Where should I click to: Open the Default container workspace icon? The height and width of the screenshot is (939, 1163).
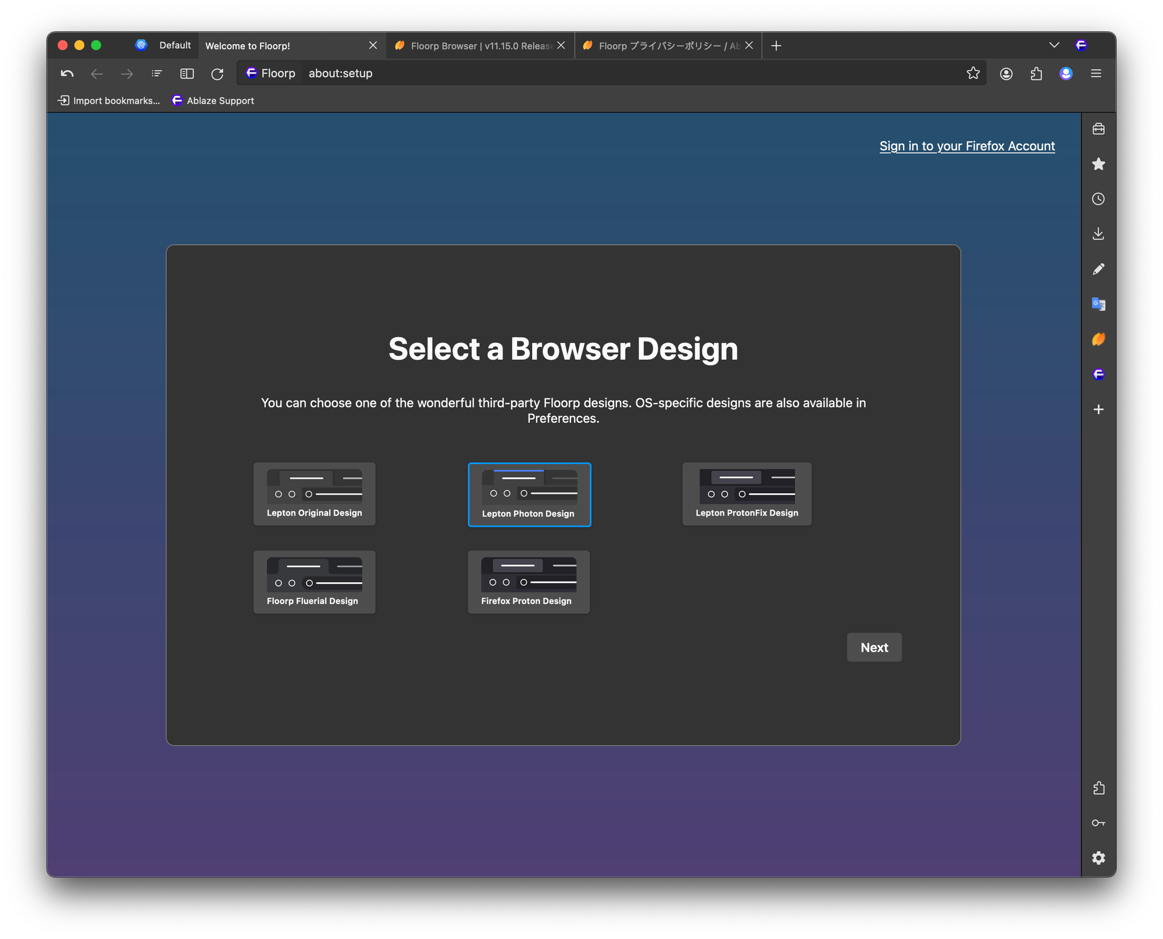141,45
